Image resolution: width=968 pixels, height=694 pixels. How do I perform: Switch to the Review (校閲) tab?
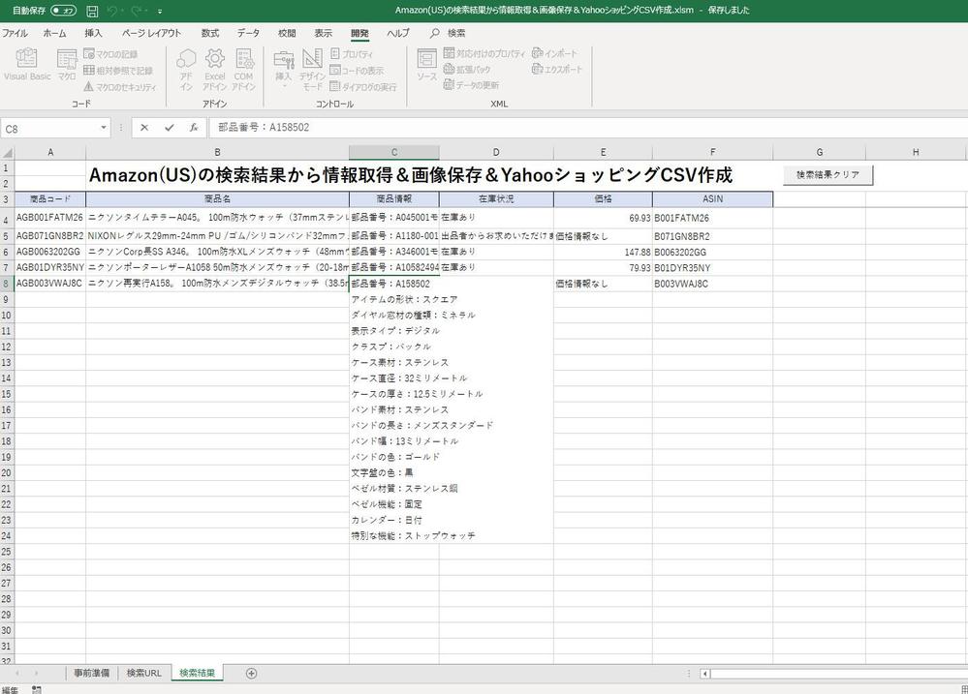point(287,33)
